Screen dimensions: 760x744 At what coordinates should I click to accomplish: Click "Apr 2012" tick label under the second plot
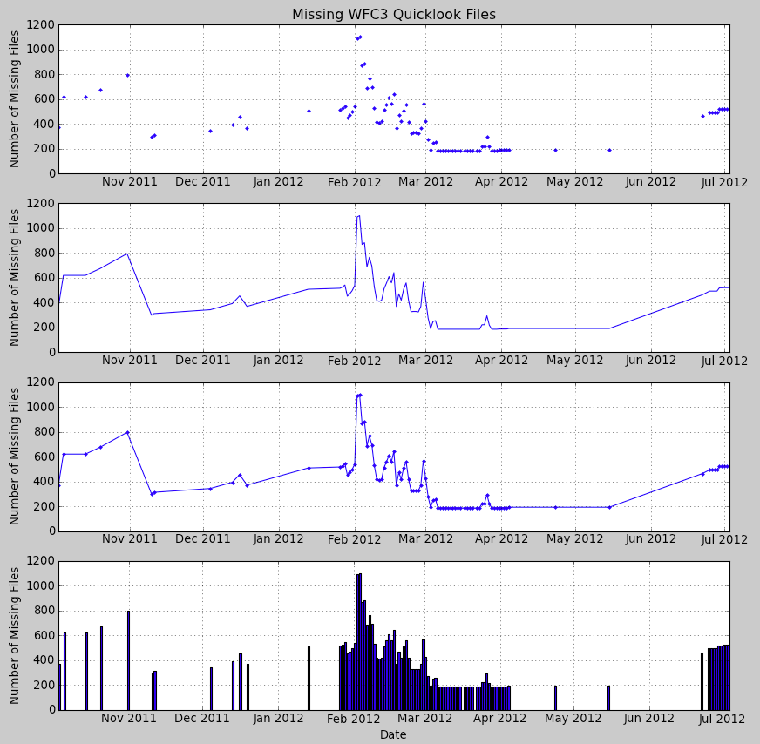click(x=500, y=361)
